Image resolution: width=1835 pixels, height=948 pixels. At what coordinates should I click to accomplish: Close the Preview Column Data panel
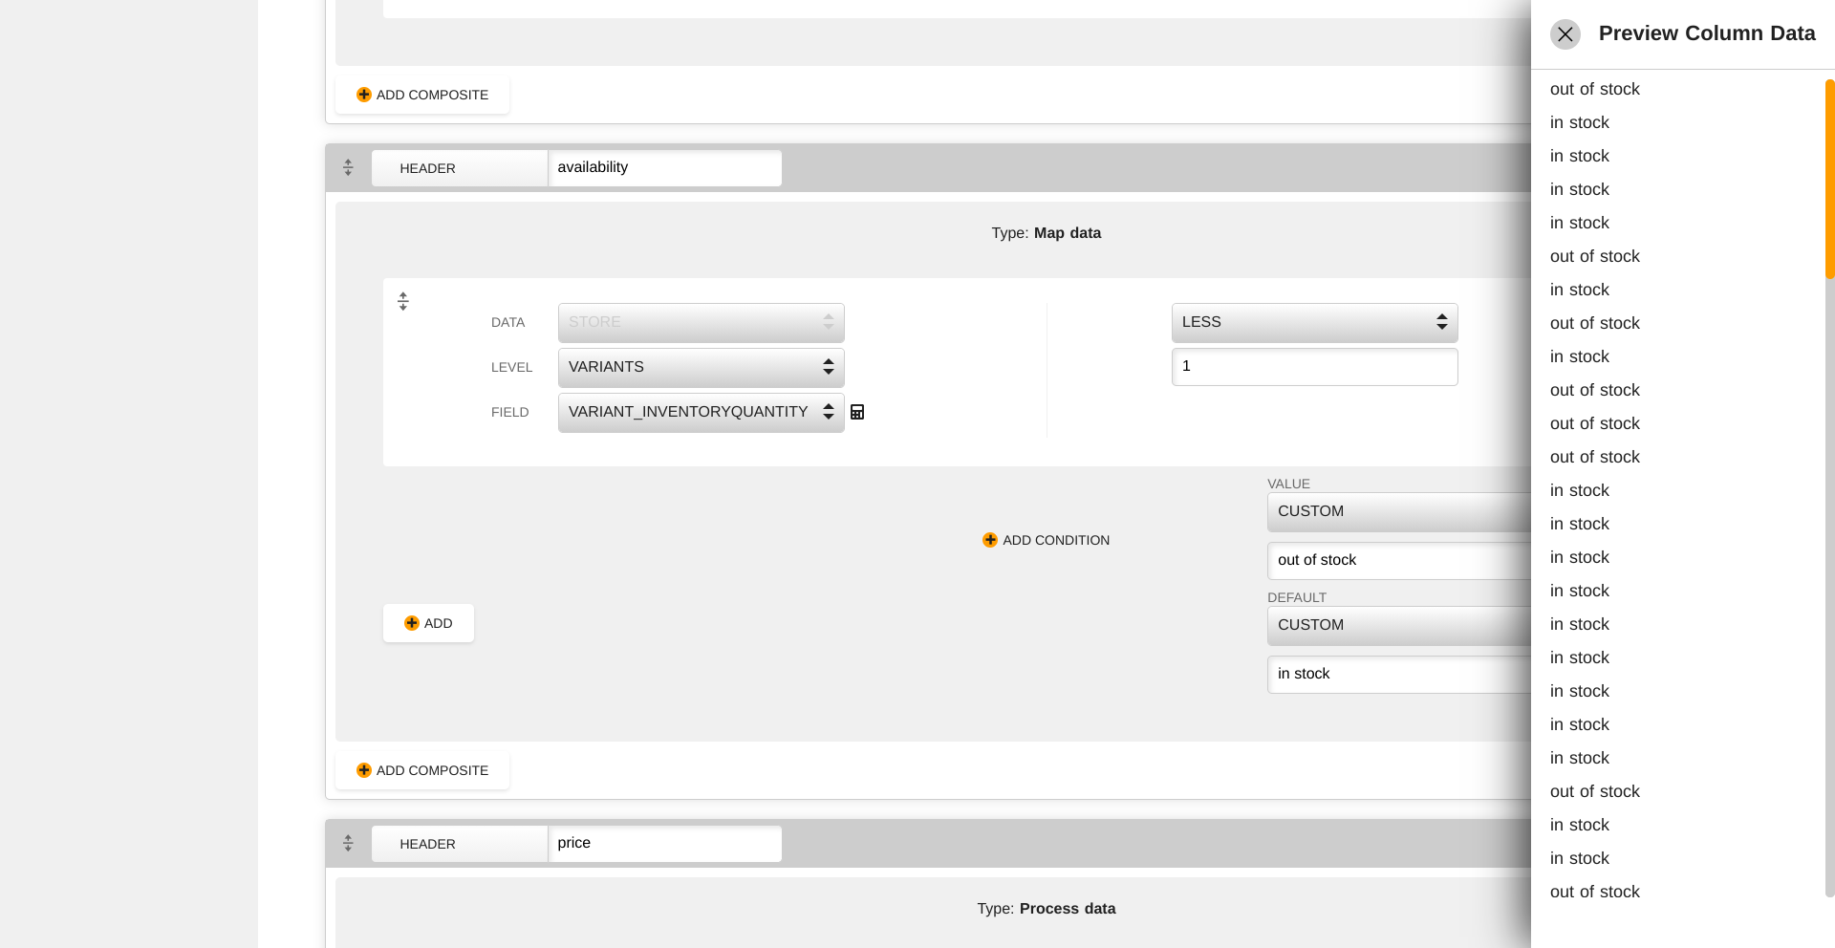click(x=1565, y=34)
